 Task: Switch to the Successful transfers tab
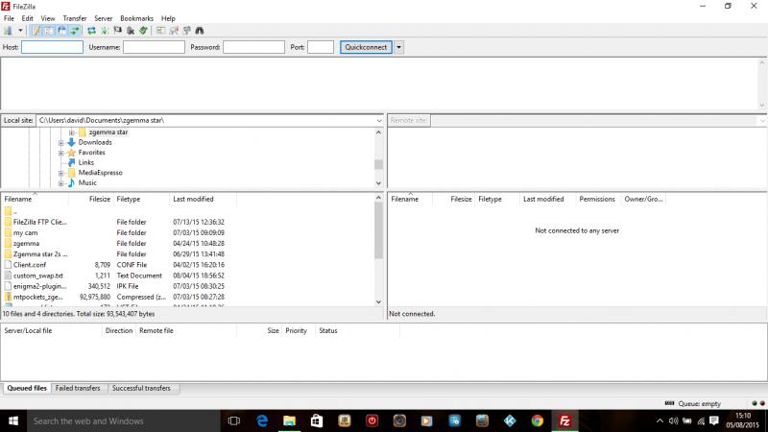[x=141, y=388]
